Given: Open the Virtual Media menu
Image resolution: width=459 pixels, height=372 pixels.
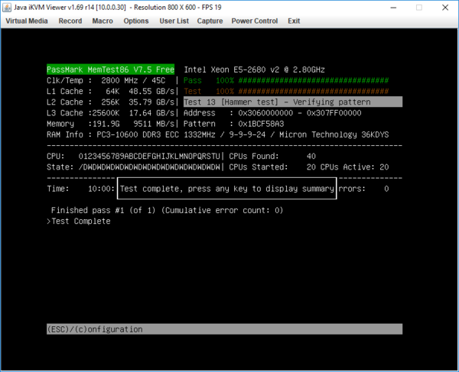Looking at the screenshot, I should (27, 21).
